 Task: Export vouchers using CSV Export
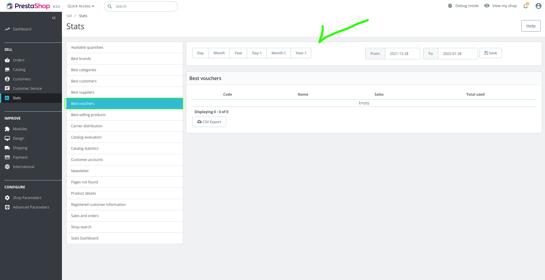[209, 122]
